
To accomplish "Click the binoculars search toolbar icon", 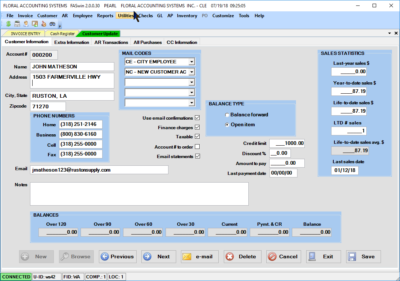I will (x=52, y=24).
